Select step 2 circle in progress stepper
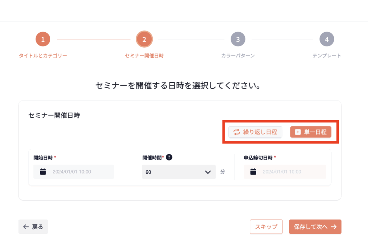368x250 pixels. click(144, 39)
